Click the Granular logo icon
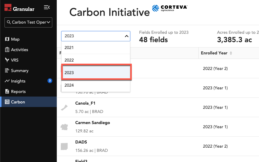 (8, 7)
